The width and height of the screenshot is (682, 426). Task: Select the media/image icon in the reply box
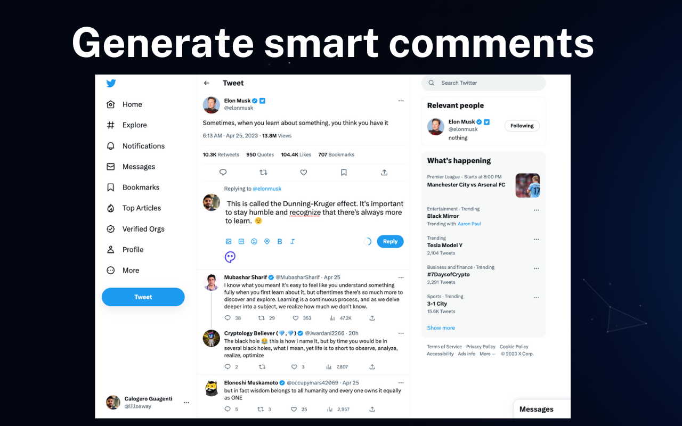[229, 241]
